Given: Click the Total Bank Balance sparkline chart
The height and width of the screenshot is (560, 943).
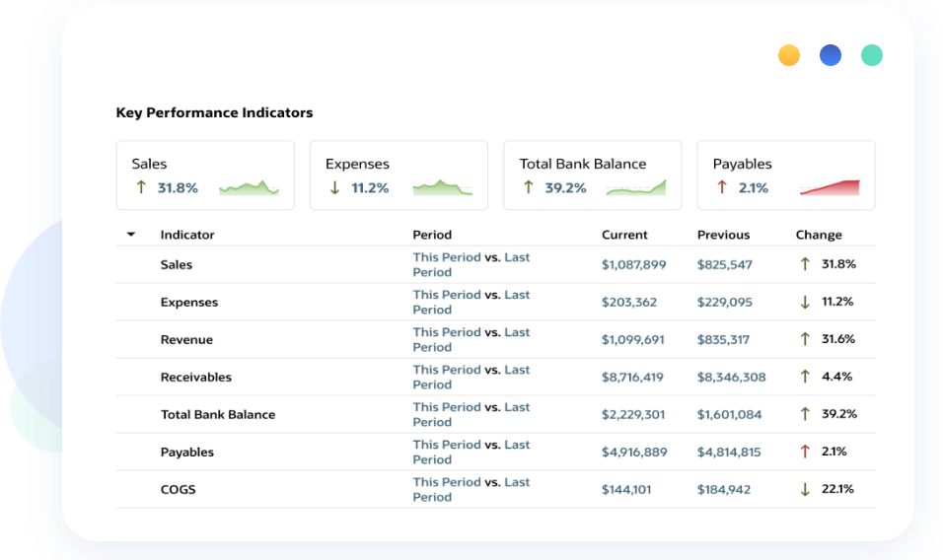Looking at the screenshot, I should tap(636, 187).
